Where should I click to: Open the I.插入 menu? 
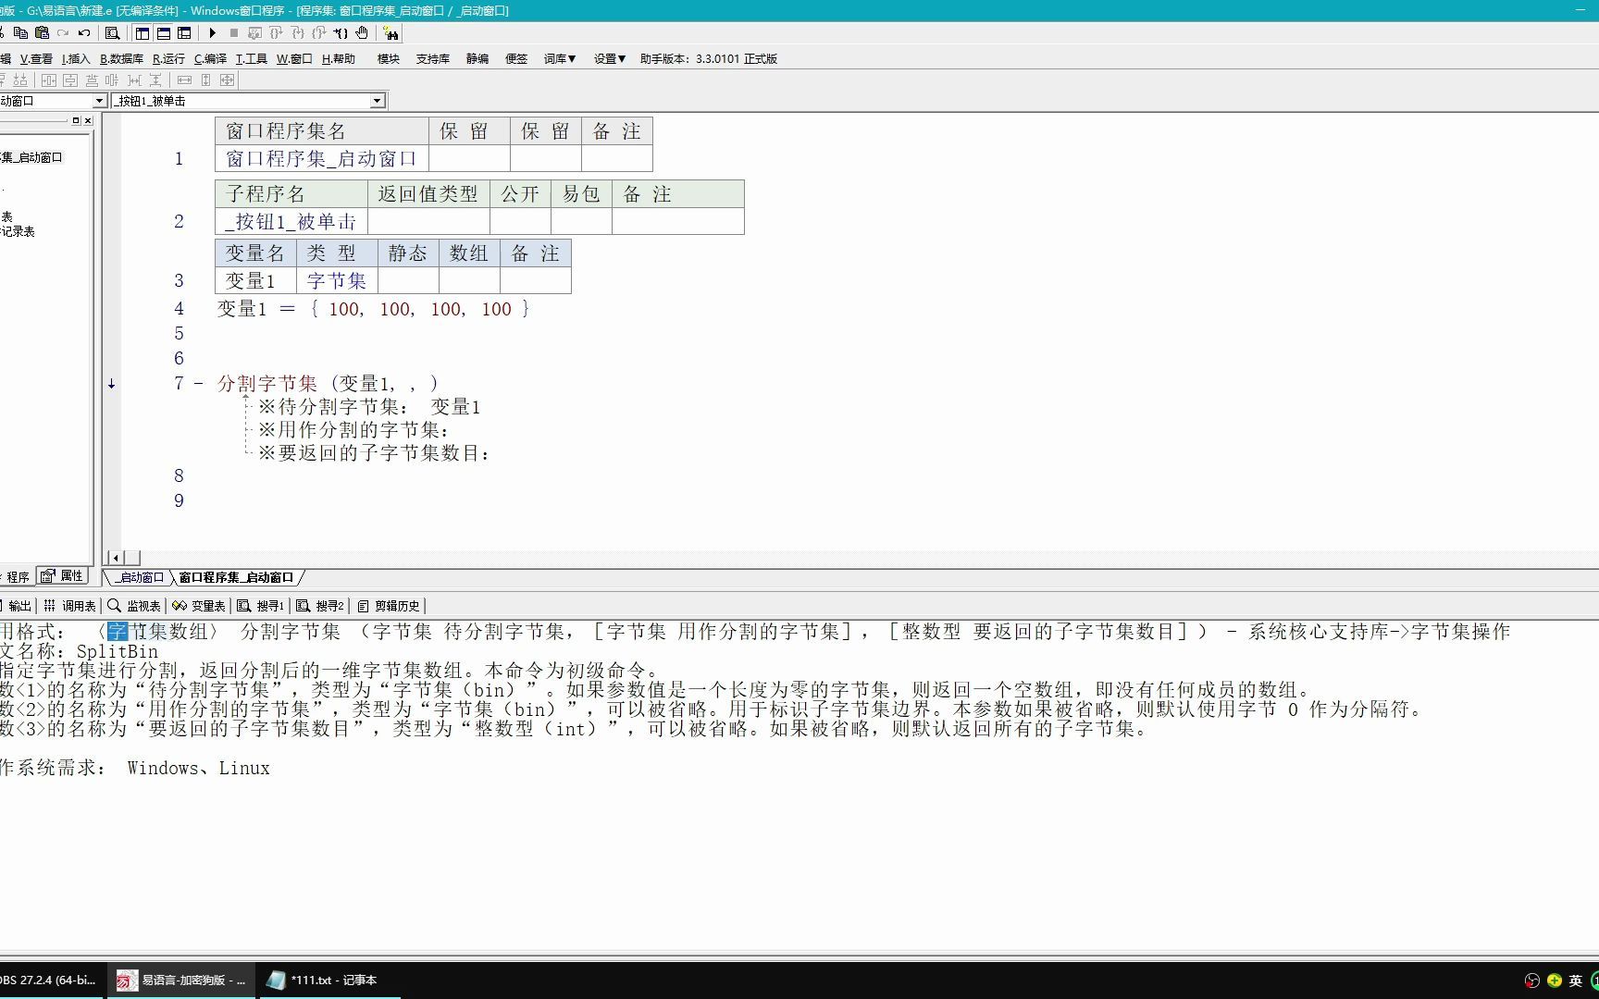tap(76, 58)
